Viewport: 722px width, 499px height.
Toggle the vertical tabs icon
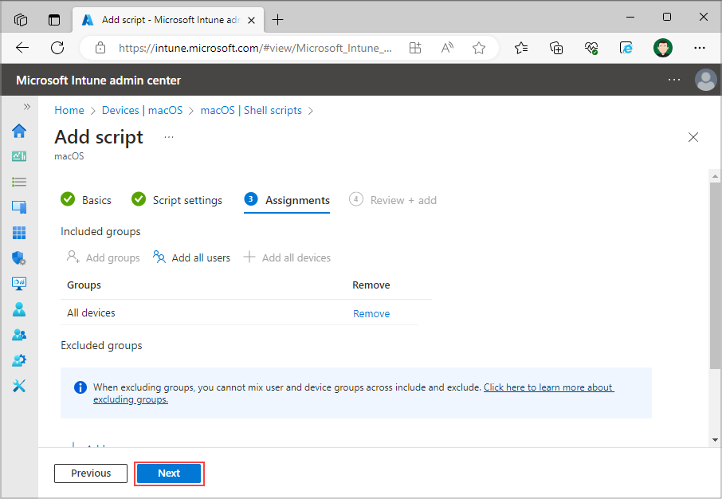click(x=54, y=19)
